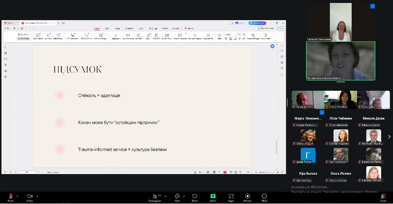Click the React icon
Image resolution: width=393 pixels, height=204 pixels.
[x=195, y=196]
